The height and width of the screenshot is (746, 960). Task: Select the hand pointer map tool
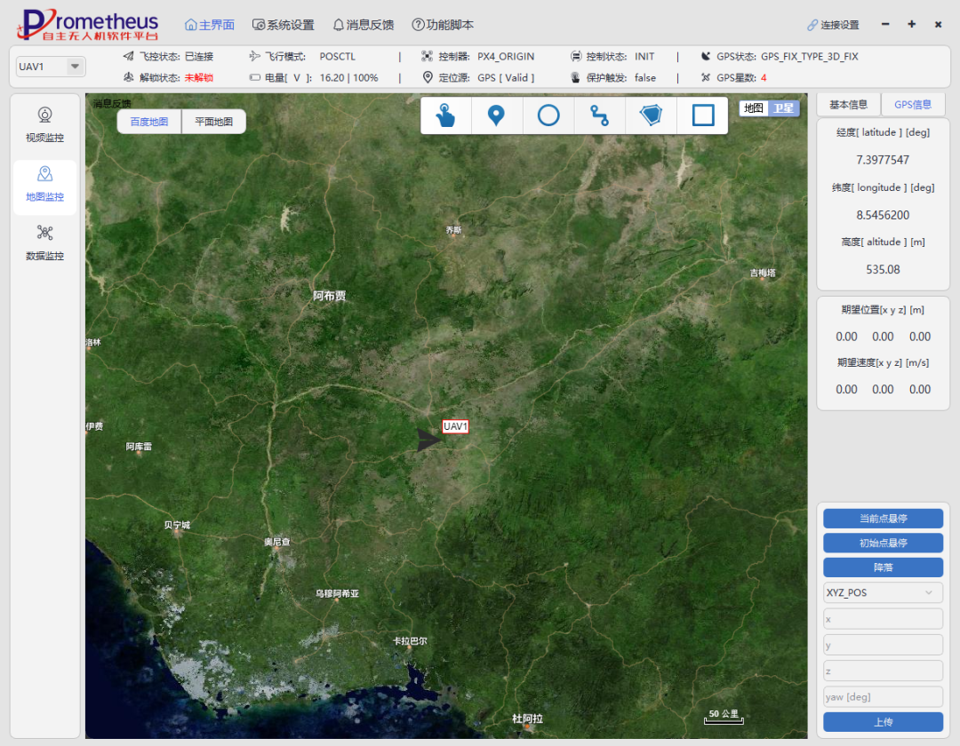coord(445,115)
